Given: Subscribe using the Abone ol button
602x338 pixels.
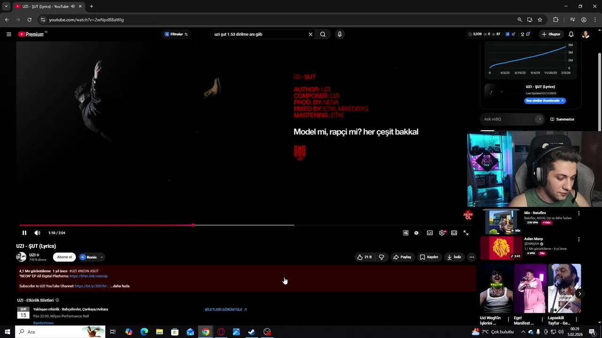Looking at the screenshot, I should coord(64,257).
